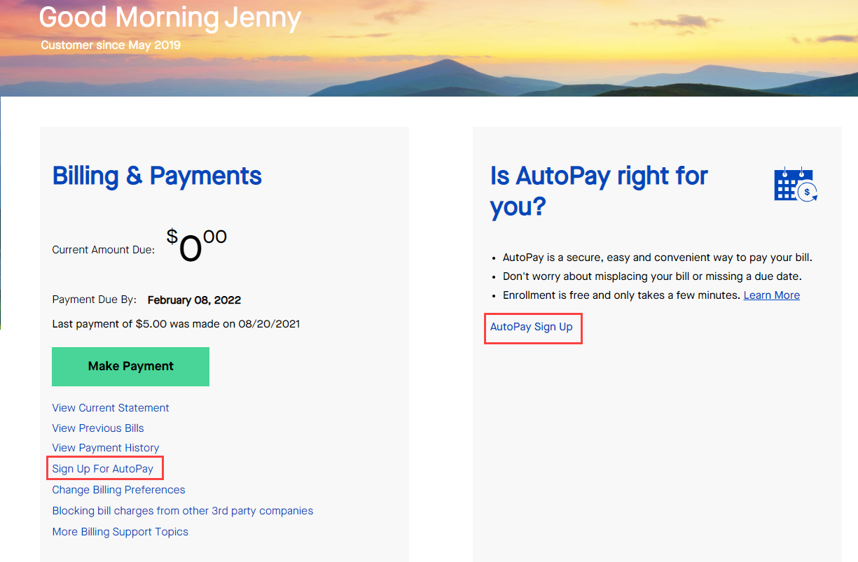The image size is (858, 562).
Task: Select the highlighted AutoPay Sign Up link
Action: pos(532,328)
